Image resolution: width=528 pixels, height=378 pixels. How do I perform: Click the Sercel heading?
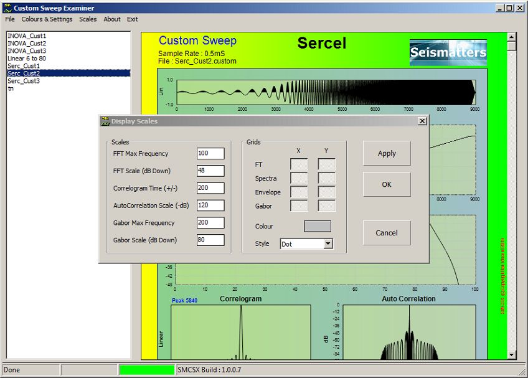321,43
